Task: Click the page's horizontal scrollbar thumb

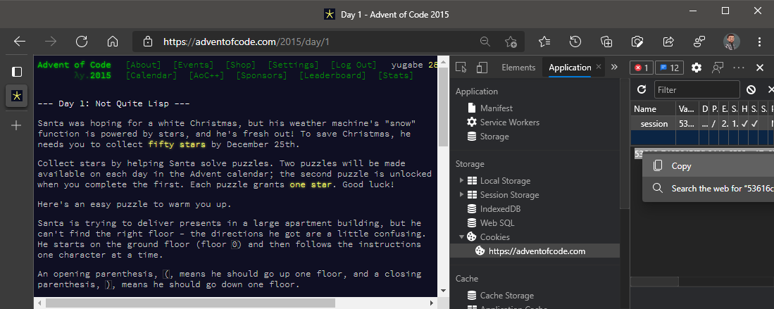Action: coord(191,303)
